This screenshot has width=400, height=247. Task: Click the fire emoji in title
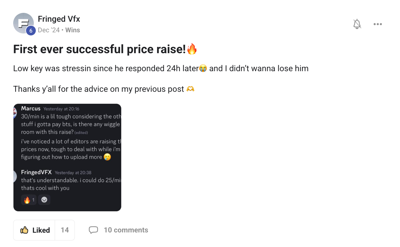click(x=192, y=49)
